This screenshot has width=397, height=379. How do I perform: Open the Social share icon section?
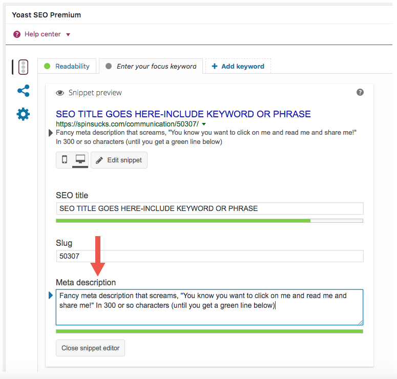click(23, 91)
